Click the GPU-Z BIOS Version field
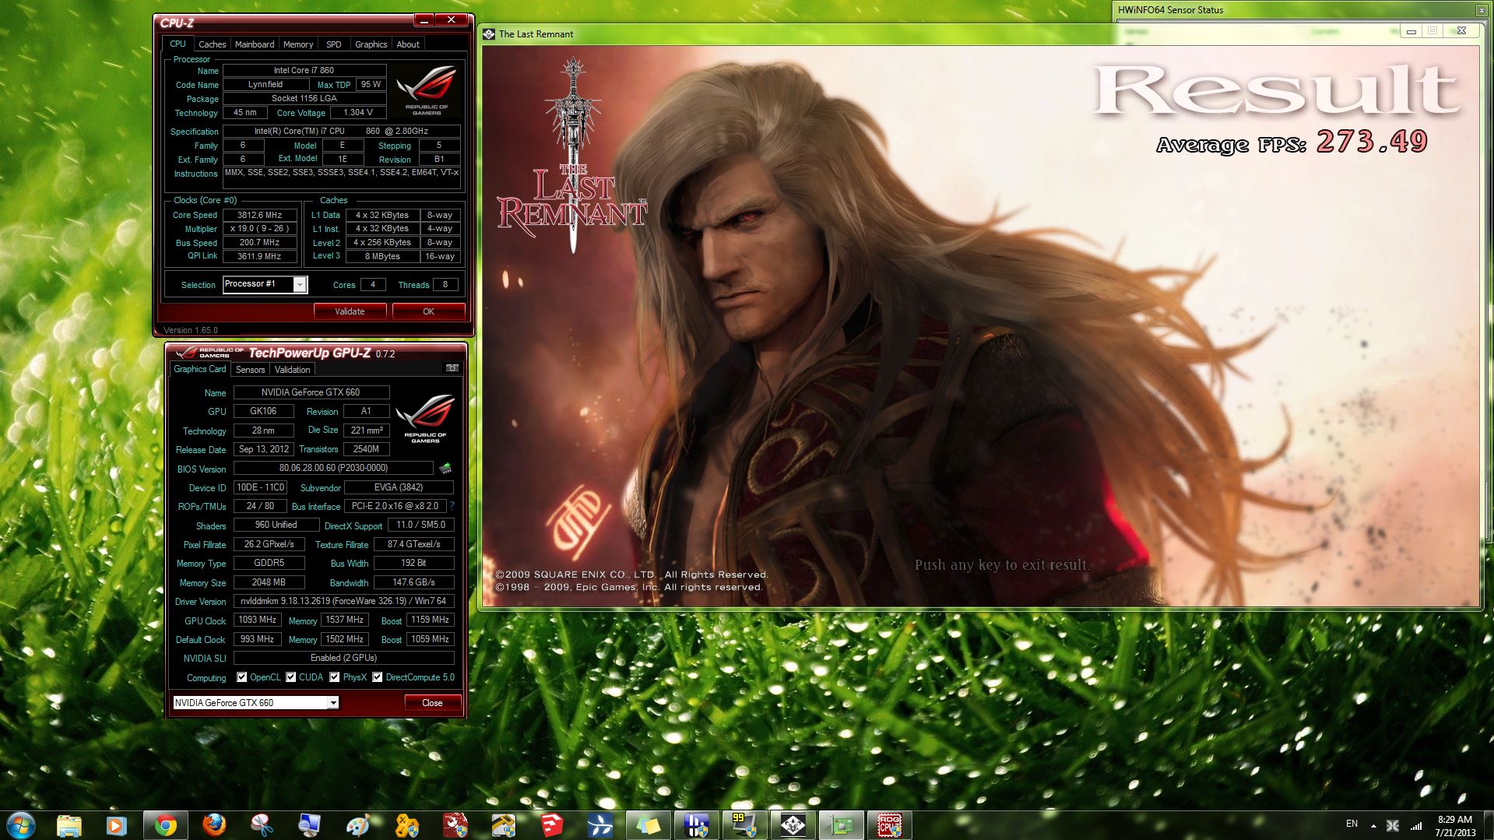This screenshot has height=840, width=1494. click(333, 469)
